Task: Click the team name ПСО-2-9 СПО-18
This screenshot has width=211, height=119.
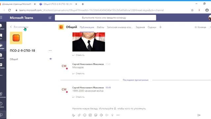Action: click(22, 51)
